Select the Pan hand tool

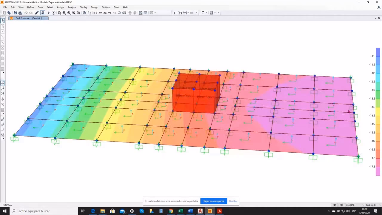pyautogui.click(x=84, y=13)
